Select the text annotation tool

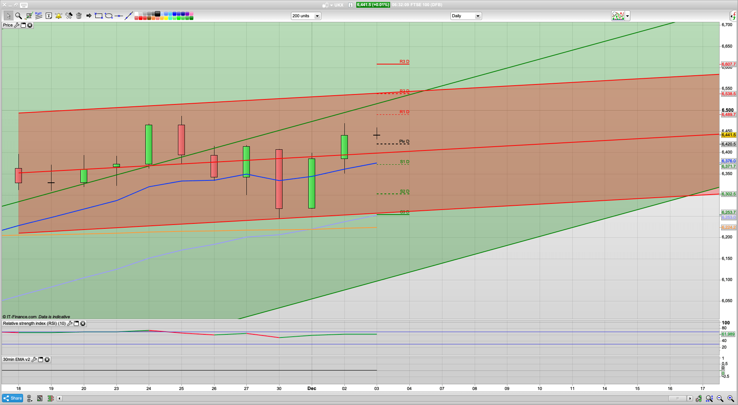coord(48,16)
